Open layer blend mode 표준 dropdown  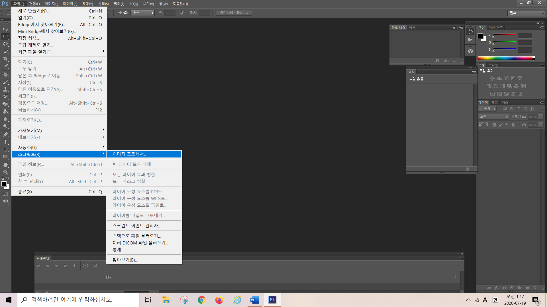[493, 117]
